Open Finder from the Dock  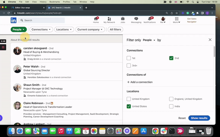tap(11, 131)
